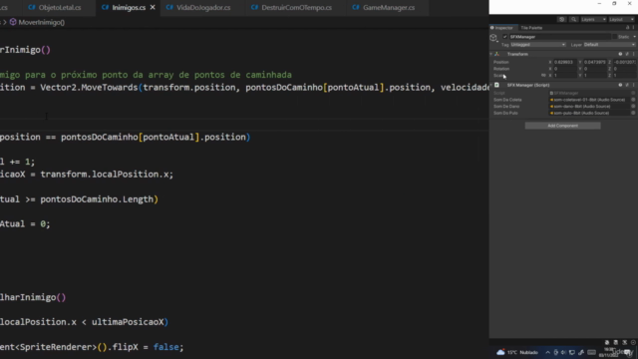638x359 pixels.
Task: Click the Unity undo history icon
Action: pyautogui.click(x=561, y=19)
